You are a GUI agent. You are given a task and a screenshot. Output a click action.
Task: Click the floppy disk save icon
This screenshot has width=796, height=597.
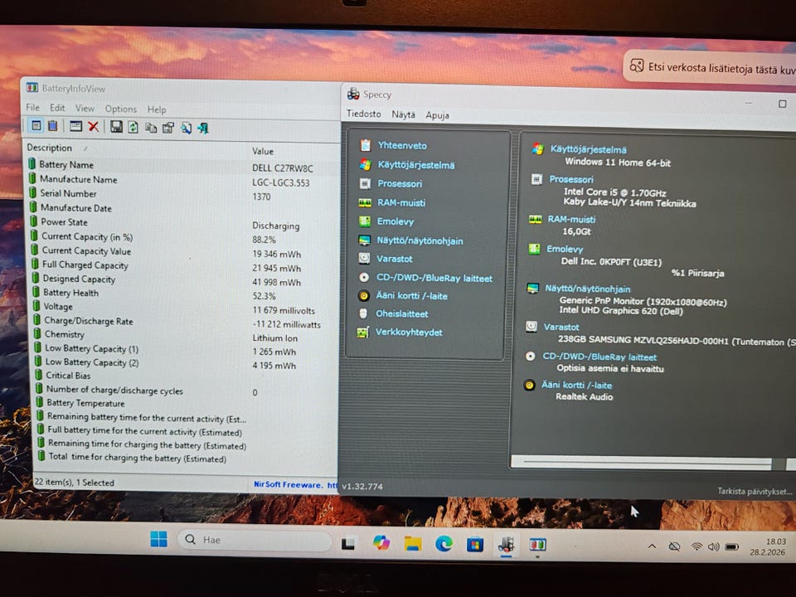(116, 127)
